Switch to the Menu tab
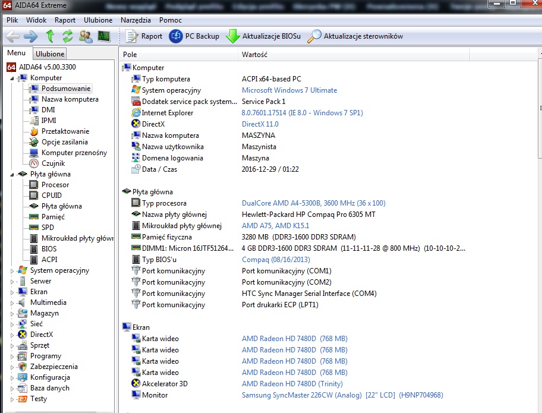The height and width of the screenshot is (413, 542). (x=16, y=53)
